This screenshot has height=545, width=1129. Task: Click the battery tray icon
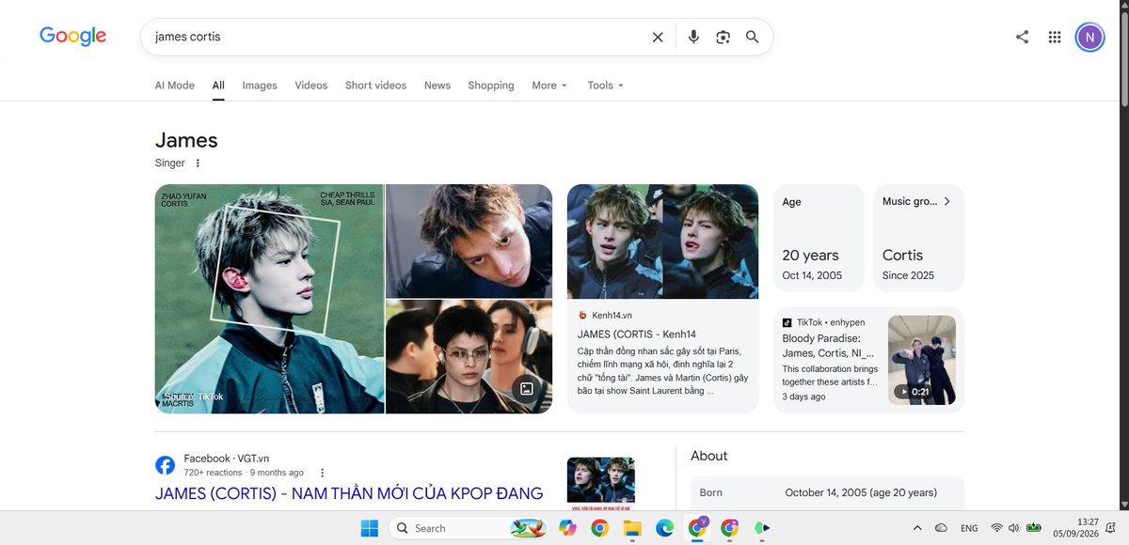pyautogui.click(x=1033, y=528)
